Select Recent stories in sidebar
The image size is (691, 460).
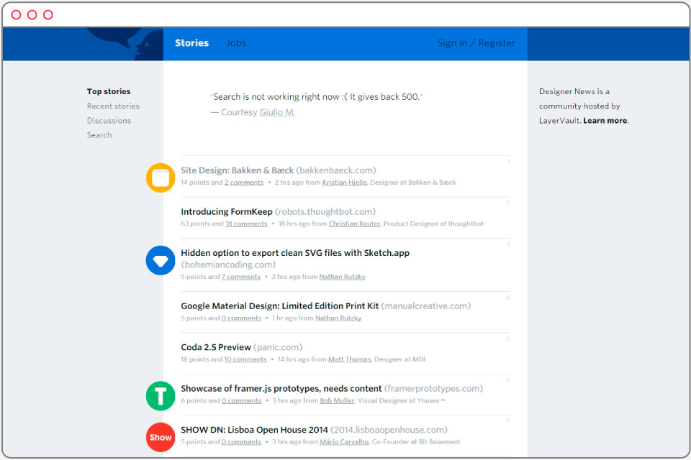pyautogui.click(x=113, y=106)
